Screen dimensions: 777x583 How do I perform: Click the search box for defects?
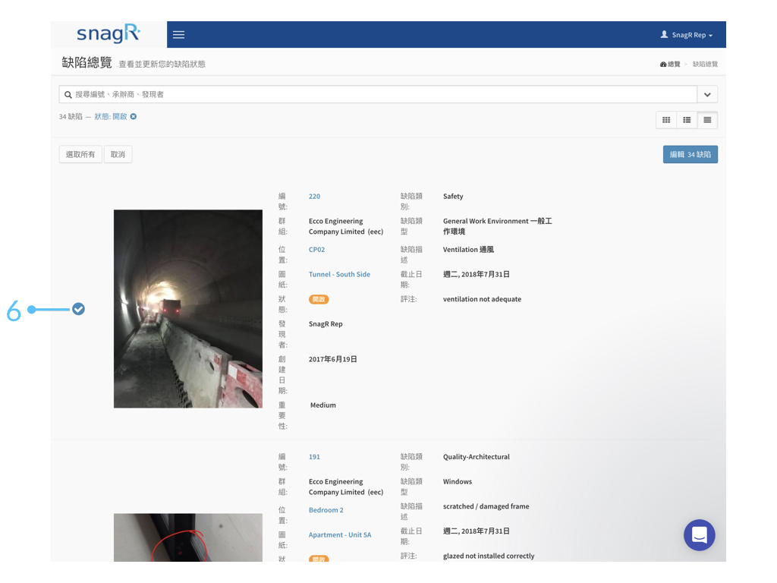pos(378,94)
